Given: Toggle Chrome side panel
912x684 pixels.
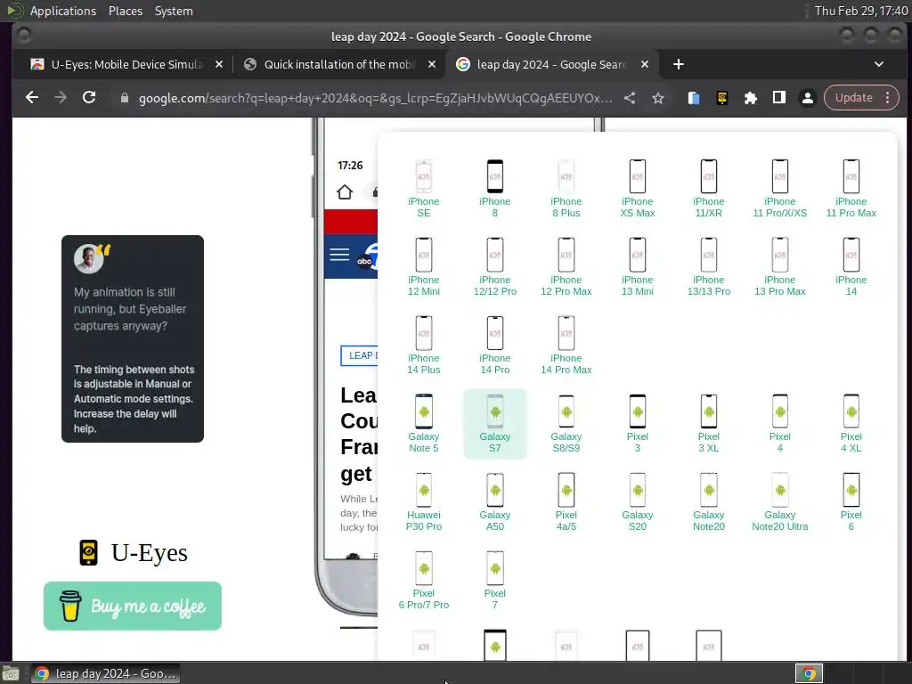Looking at the screenshot, I should 778,98.
